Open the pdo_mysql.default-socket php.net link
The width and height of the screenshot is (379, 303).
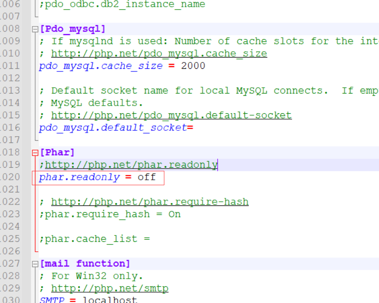(x=171, y=116)
